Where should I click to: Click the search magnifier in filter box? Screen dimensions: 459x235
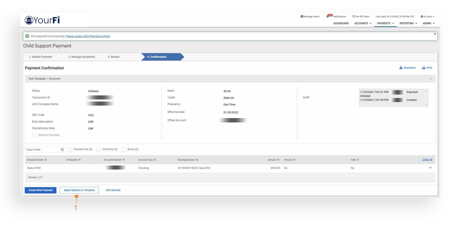coord(62,150)
